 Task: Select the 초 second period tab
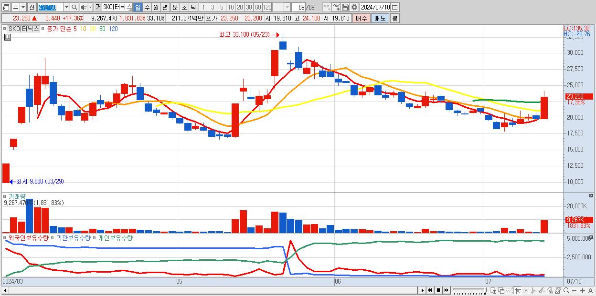pos(184,7)
